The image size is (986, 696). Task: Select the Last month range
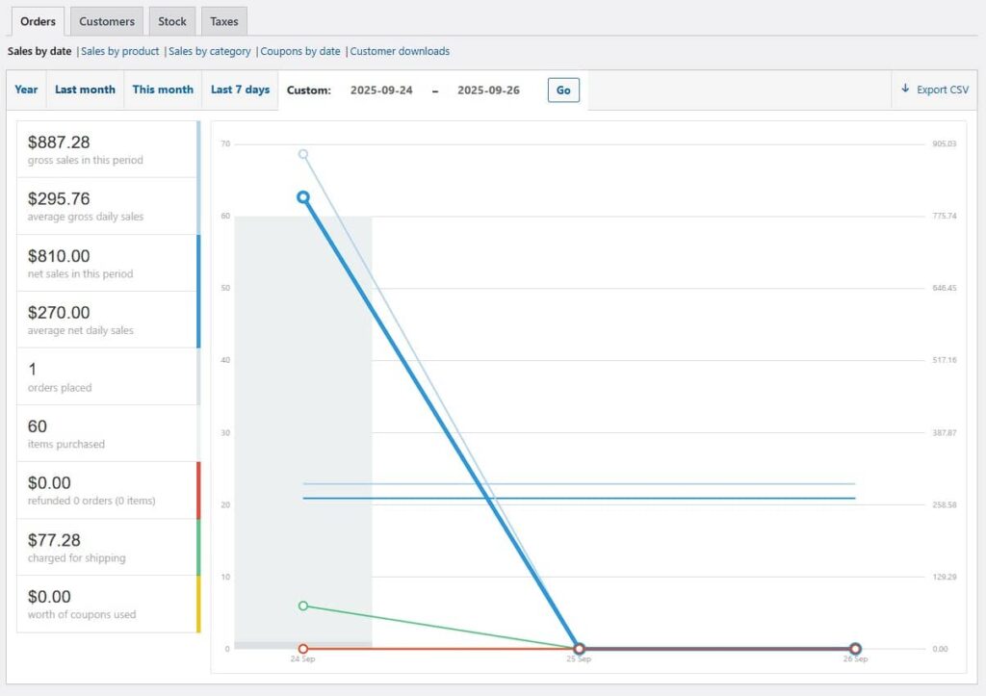[x=85, y=90]
